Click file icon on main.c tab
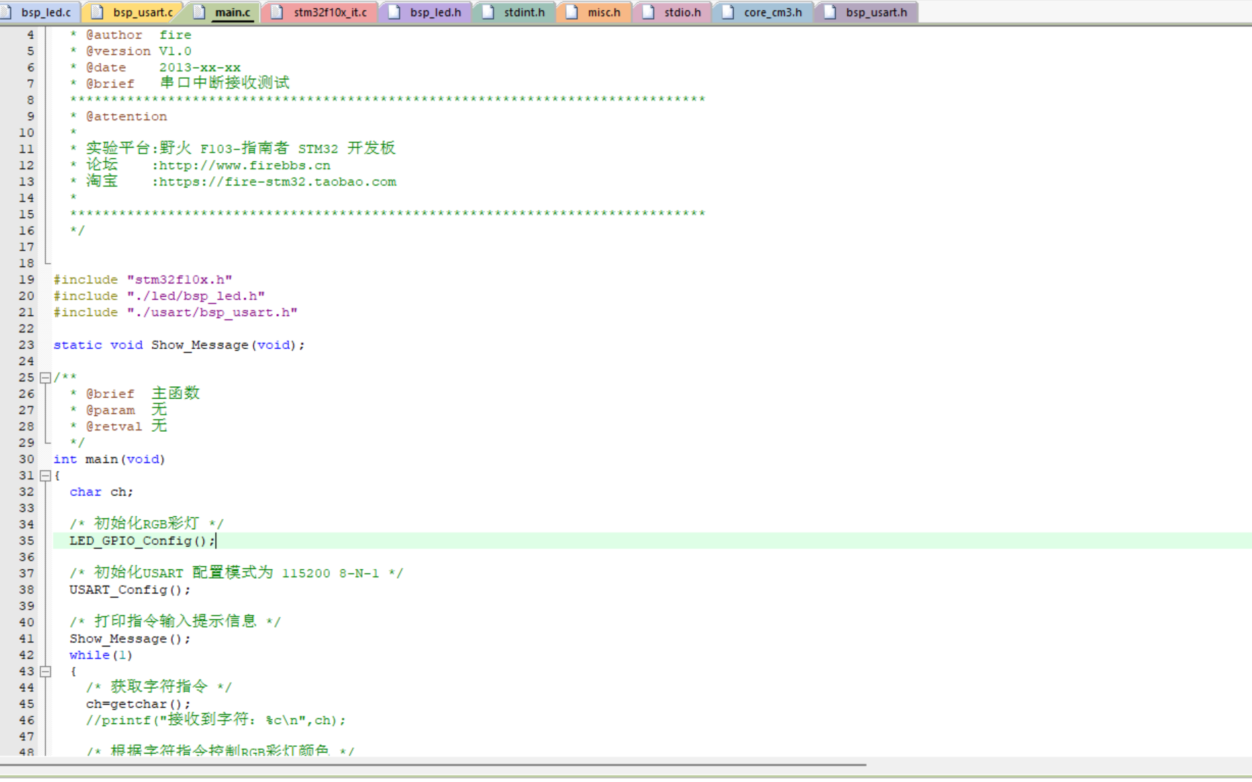The height and width of the screenshot is (782, 1252). 199,12
